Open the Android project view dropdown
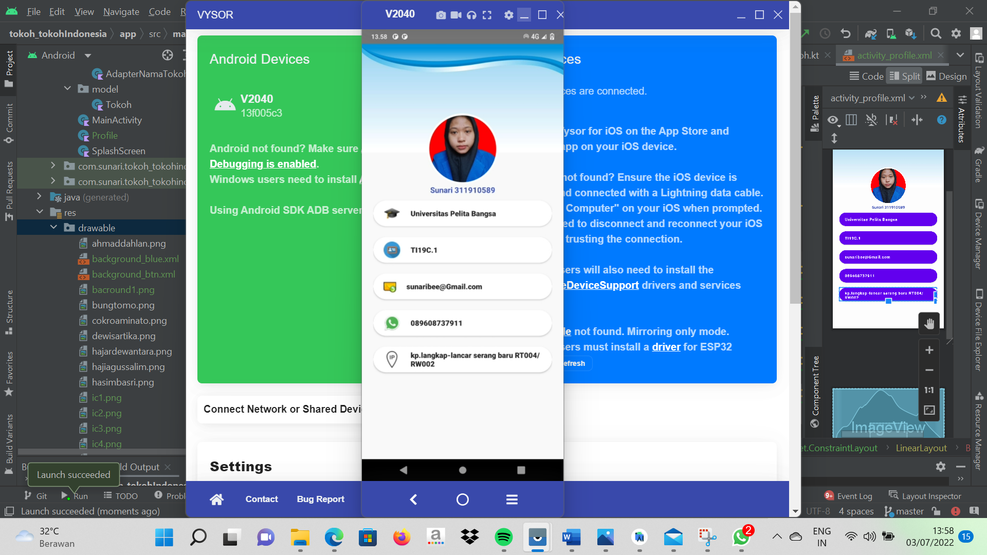The height and width of the screenshot is (555, 987). pyautogui.click(x=88, y=55)
